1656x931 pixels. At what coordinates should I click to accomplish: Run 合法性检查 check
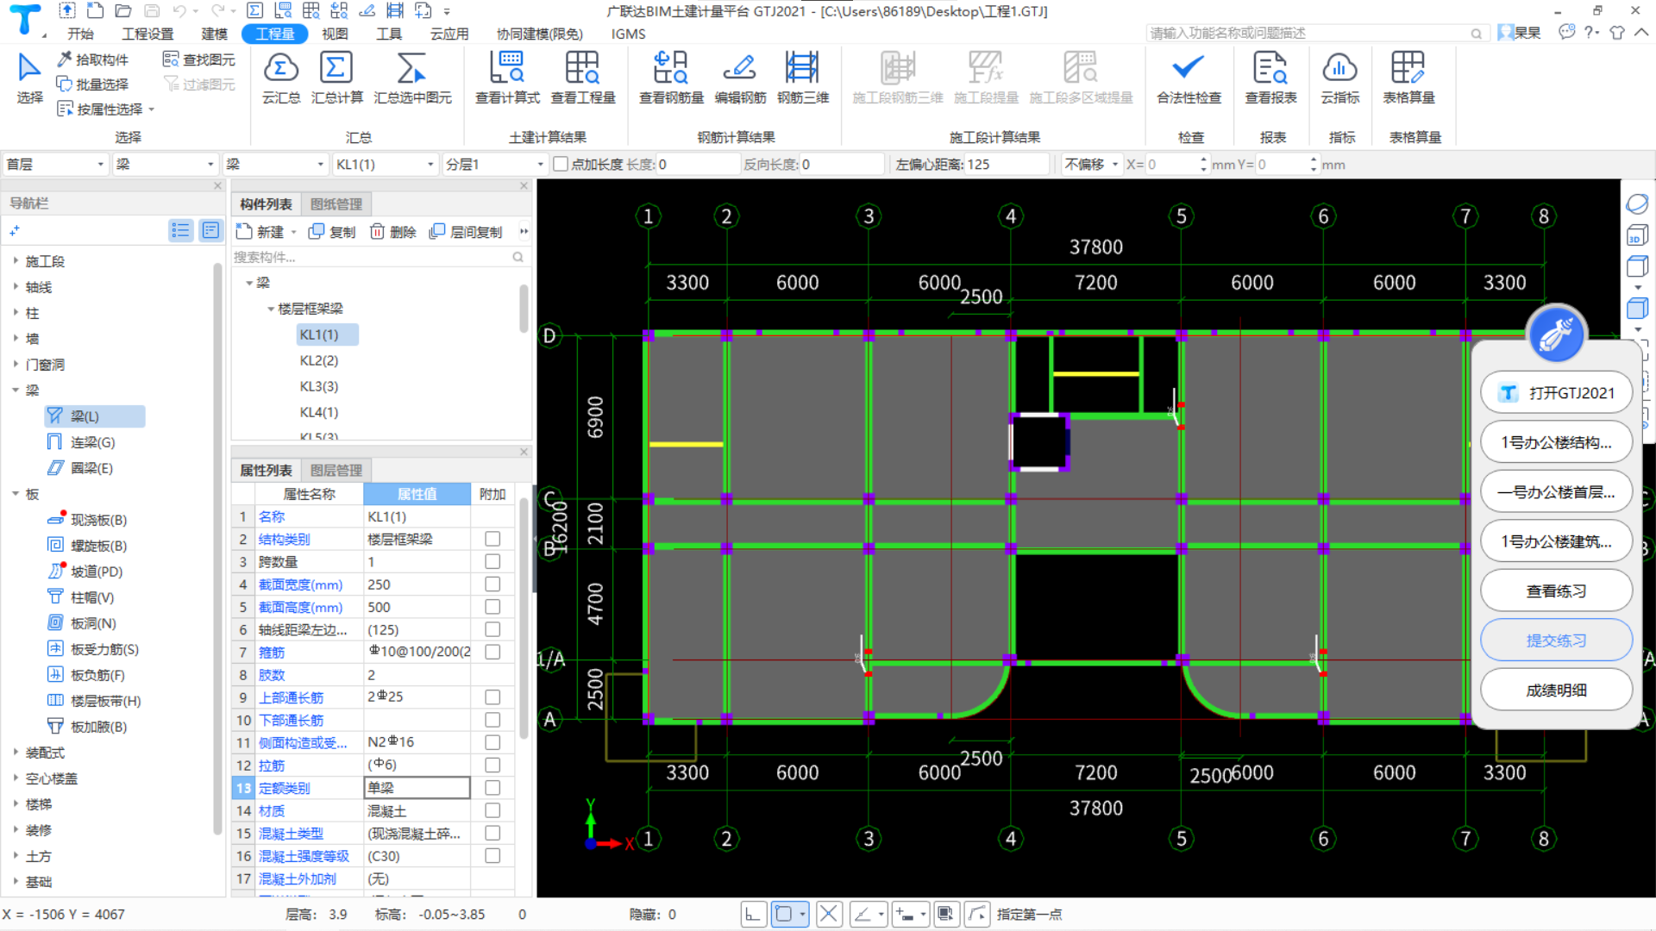1189,78
